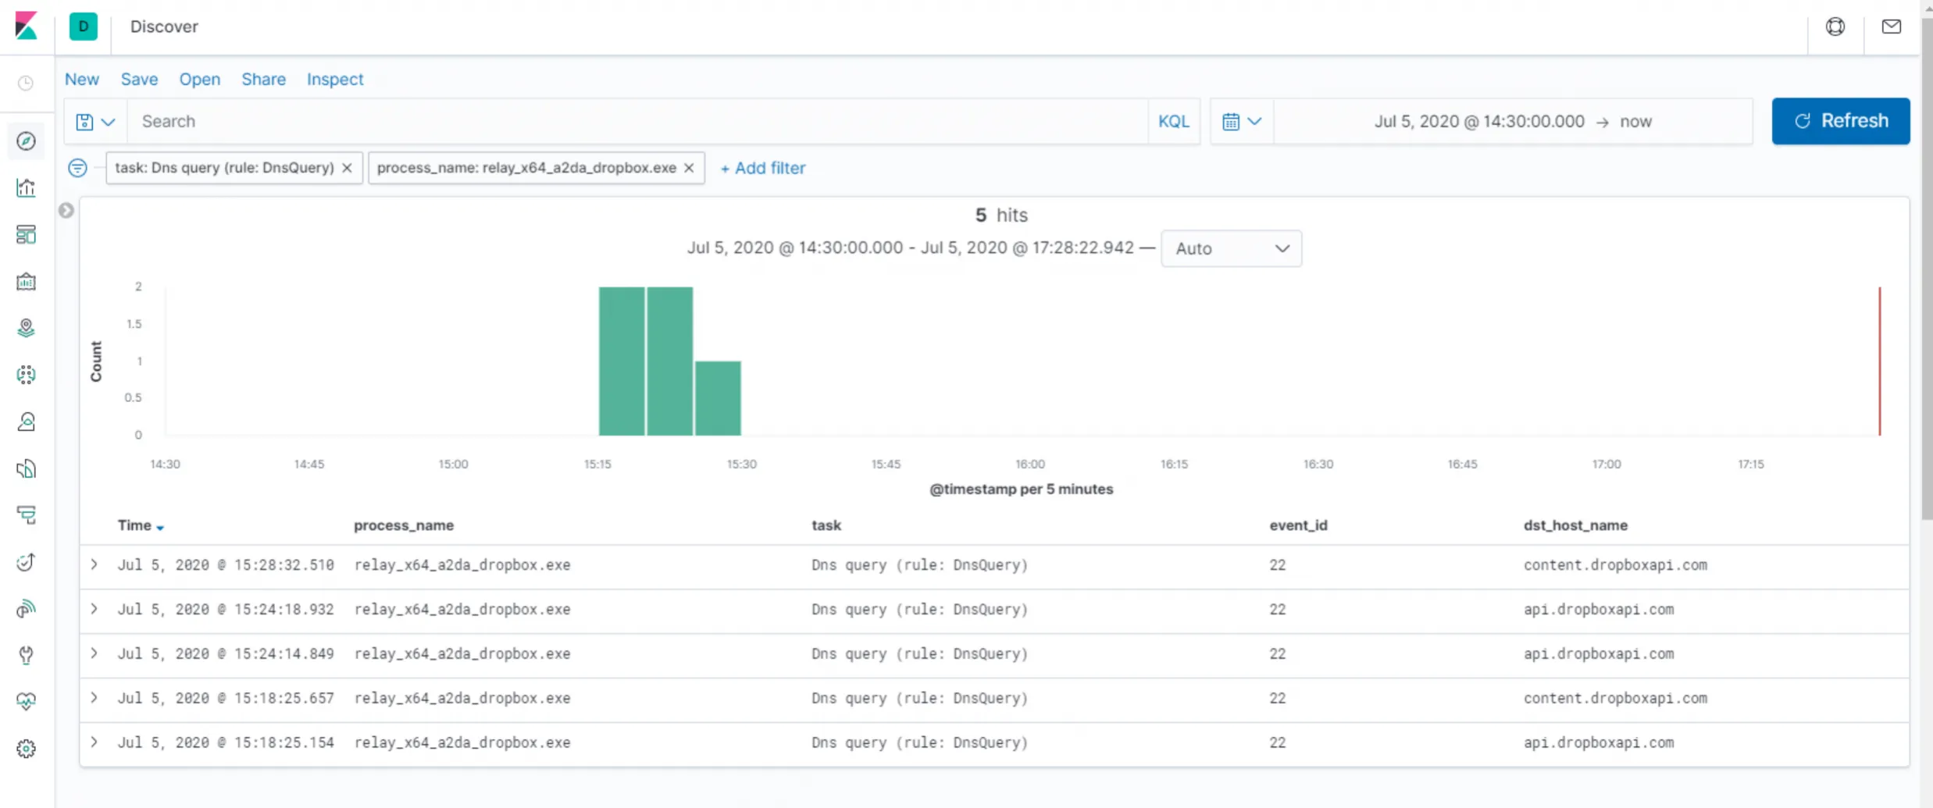Open the saved query dropdown

point(95,122)
